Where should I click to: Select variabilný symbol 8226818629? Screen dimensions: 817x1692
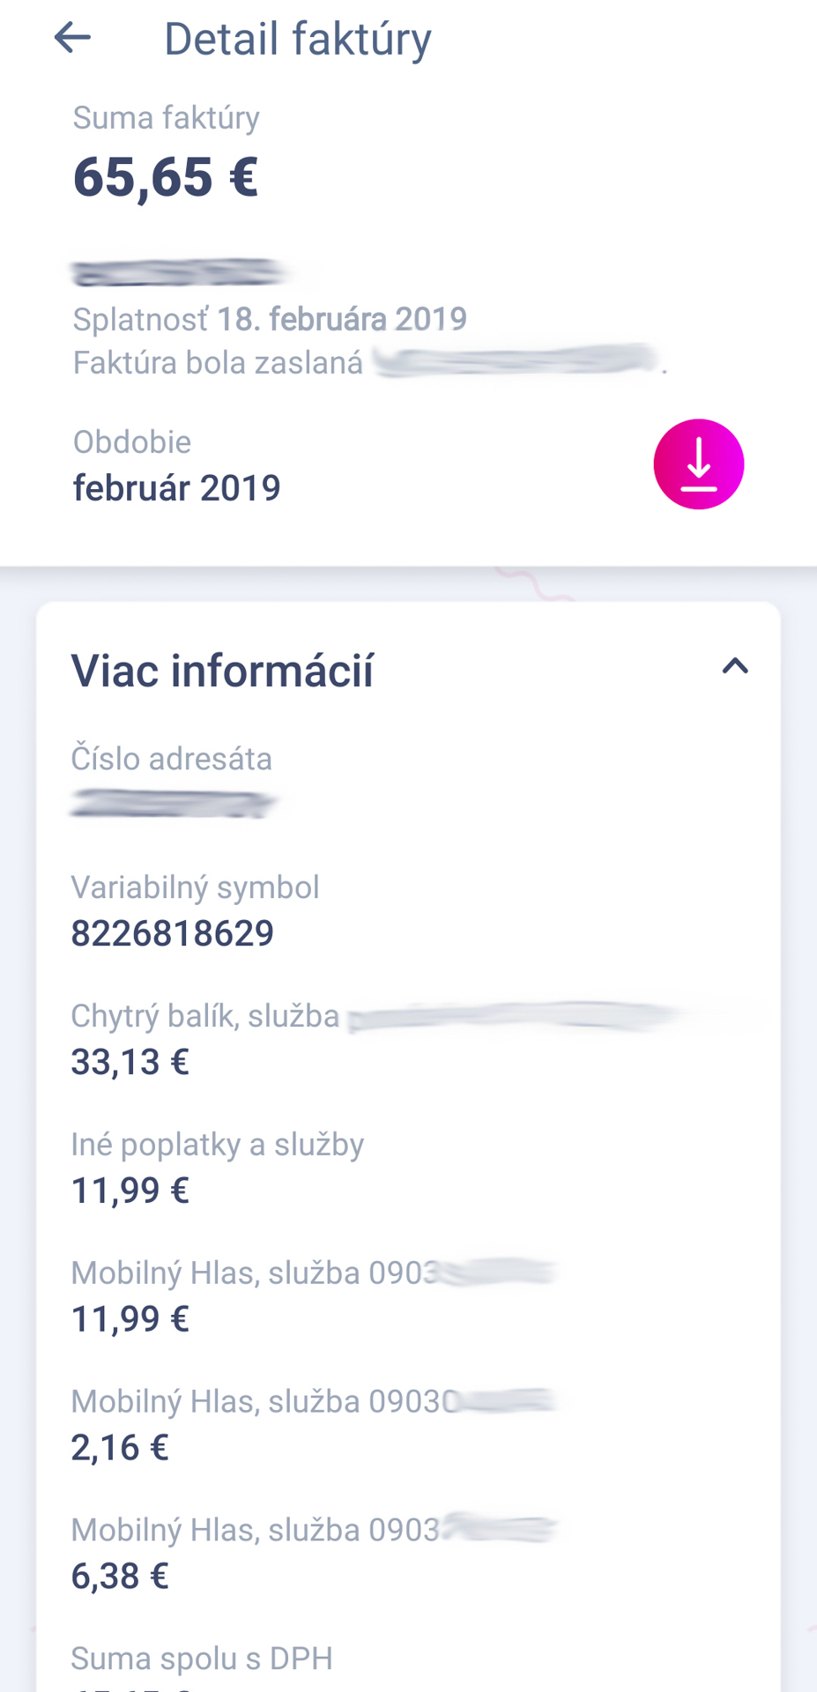tap(173, 933)
